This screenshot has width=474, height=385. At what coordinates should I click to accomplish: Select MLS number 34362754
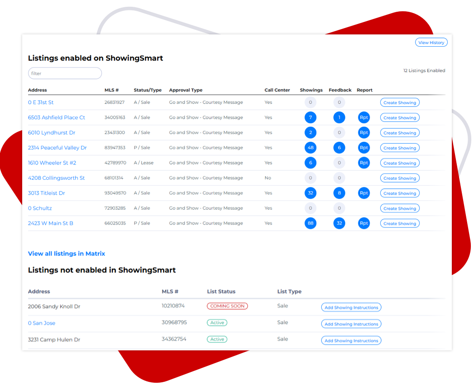point(174,339)
